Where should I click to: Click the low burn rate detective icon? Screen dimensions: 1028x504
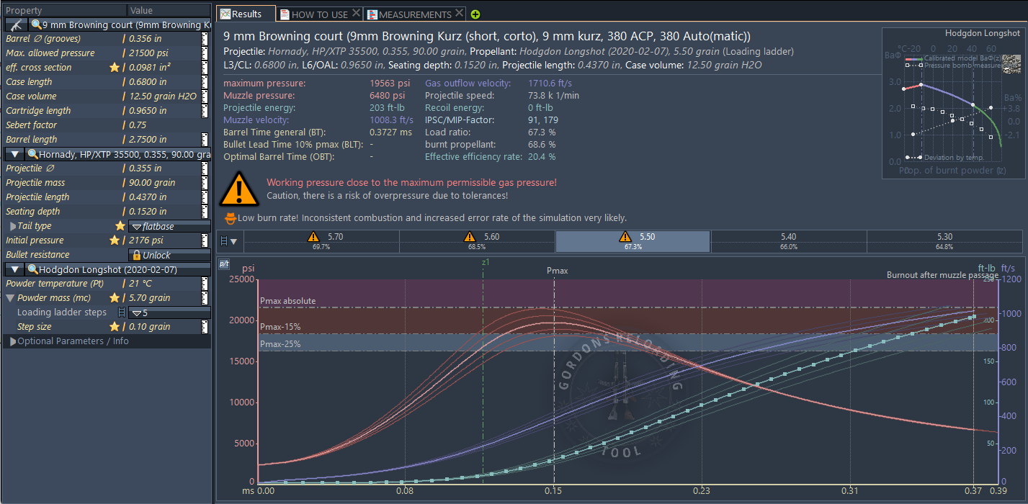point(230,217)
